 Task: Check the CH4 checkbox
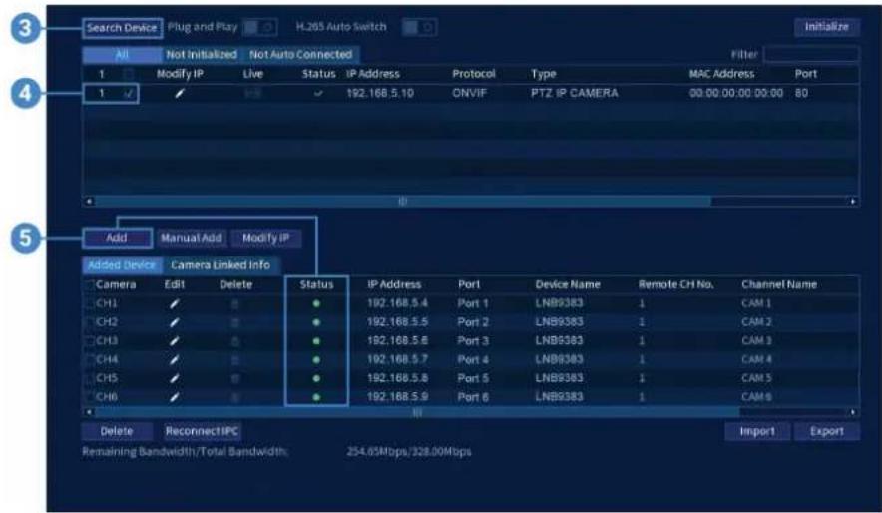tap(89, 359)
